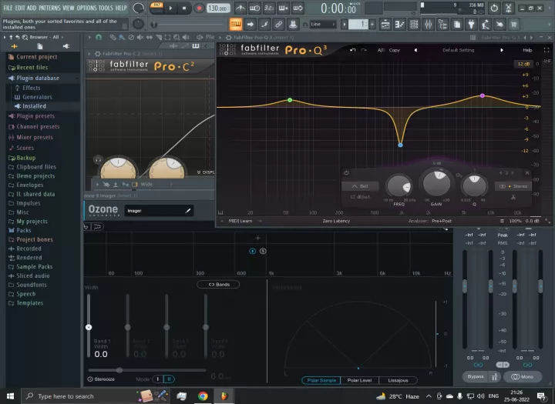Image resolution: width=555 pixels, height=404 pixels.
Task: Open Google Chrome from taskbar
Action: [x=203, y=396]
